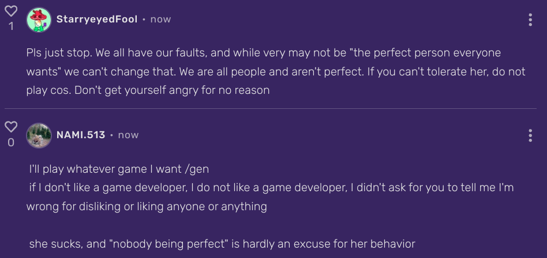
Task: Like StarryeyedFool's comment with the heart
Action: (10, 12)
